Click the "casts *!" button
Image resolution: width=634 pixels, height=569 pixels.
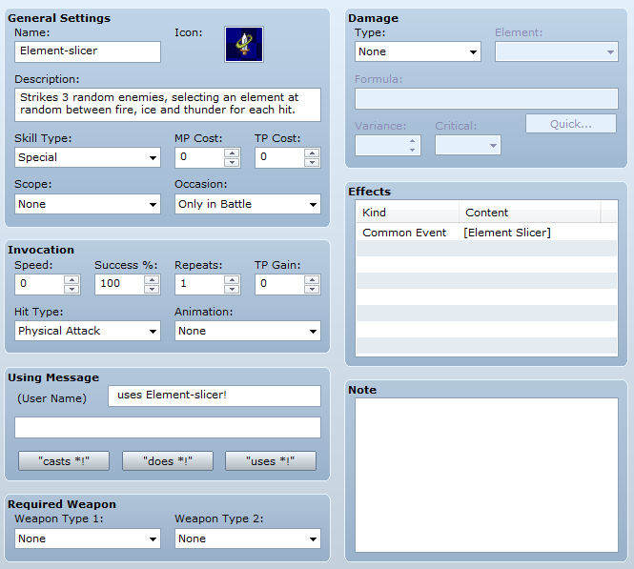(64, 461)
